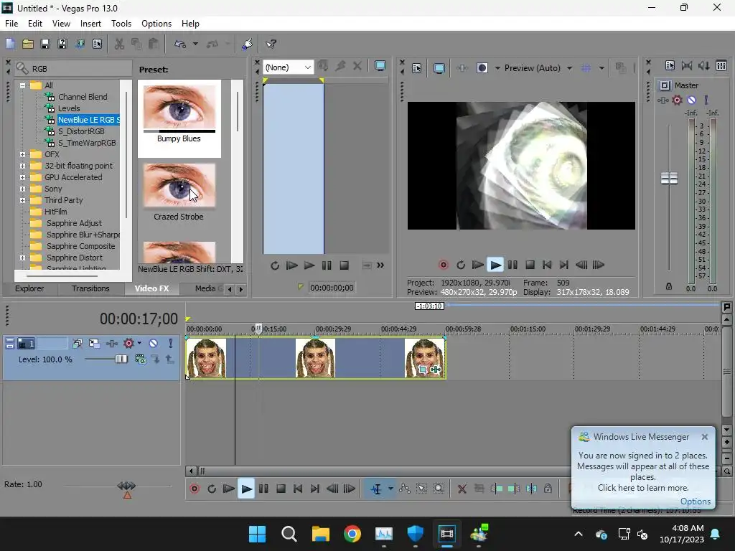Image resolution: width=735 pixels, height=551 pixels.
Task: Play the timeline from its cursor
Action: 246,489
